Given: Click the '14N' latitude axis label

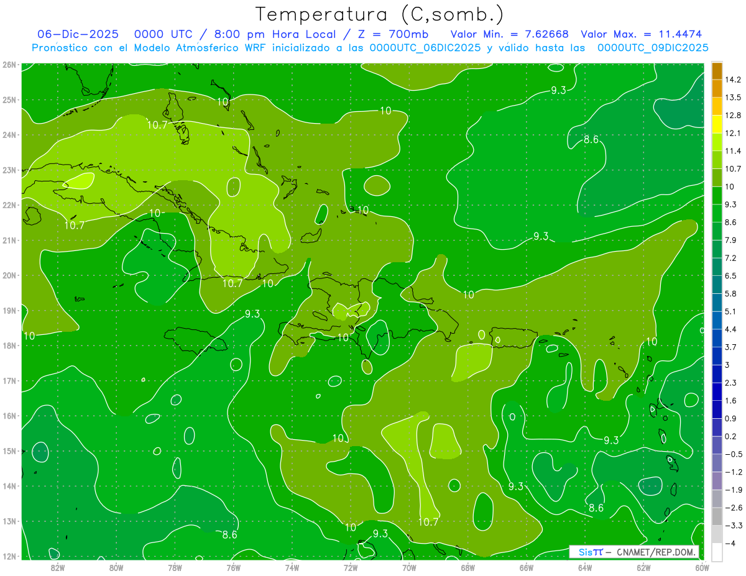Looking at the screenshot, I should click(9, 486).
